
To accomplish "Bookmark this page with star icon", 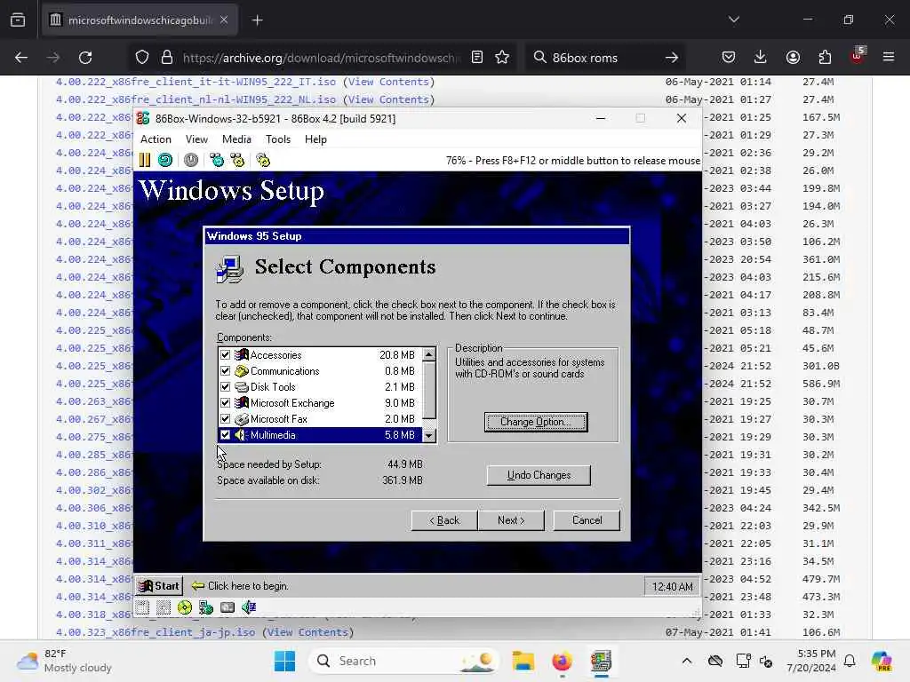I will pyautogui.click(x=502, y=58).
